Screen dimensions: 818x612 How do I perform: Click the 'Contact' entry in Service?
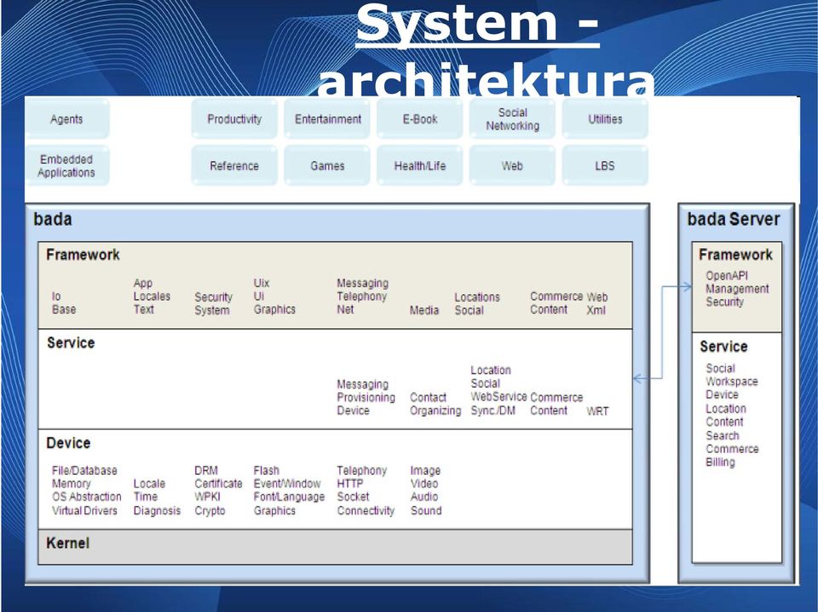click(x=428, y=397)
